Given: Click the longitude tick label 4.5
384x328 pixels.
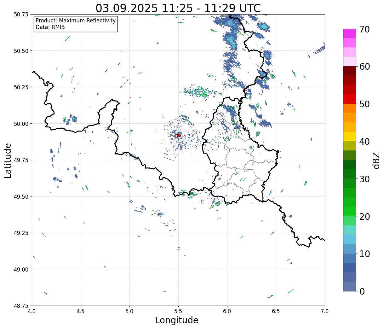Looking at the screenshot, I should point(81,311).
